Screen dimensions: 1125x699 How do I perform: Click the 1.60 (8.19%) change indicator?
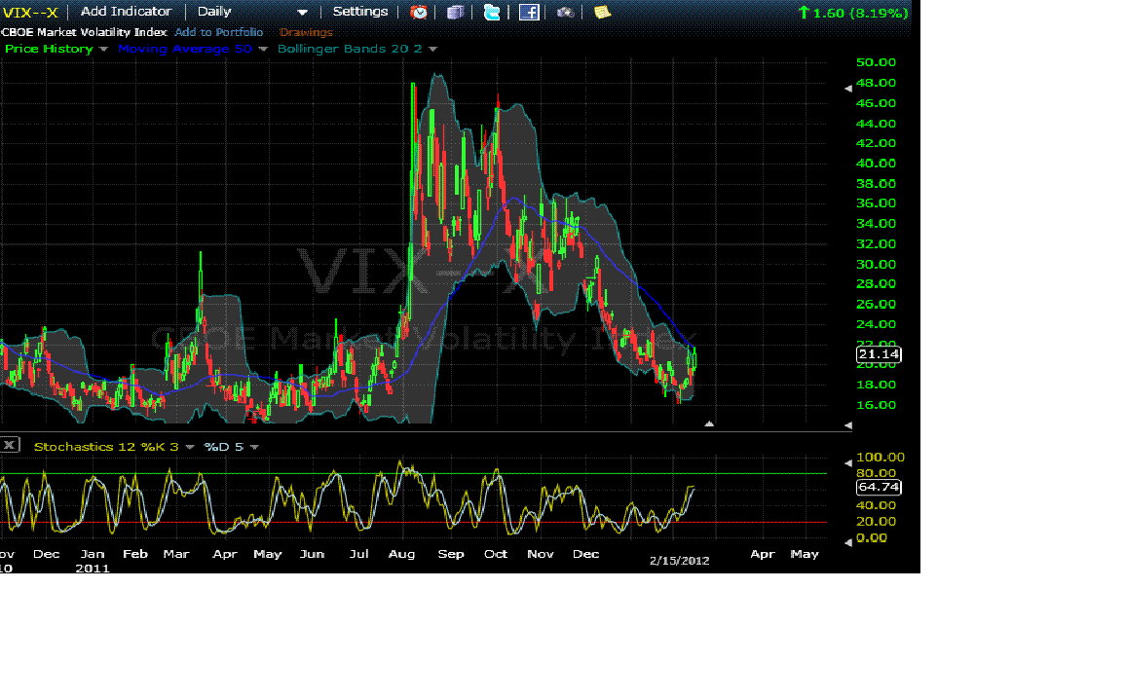tap(854, 13)
